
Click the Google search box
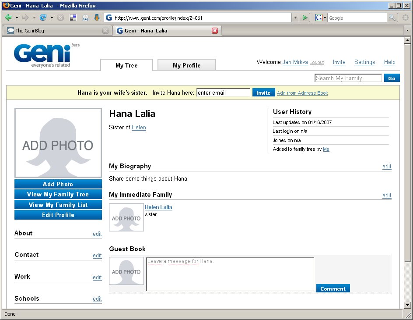[x=357, y=18]
